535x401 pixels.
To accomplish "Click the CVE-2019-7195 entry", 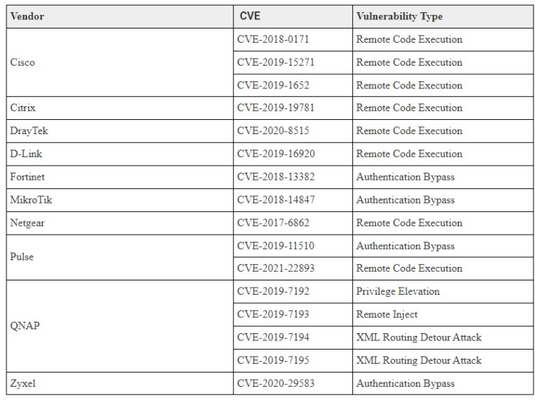I will point(272,360).
